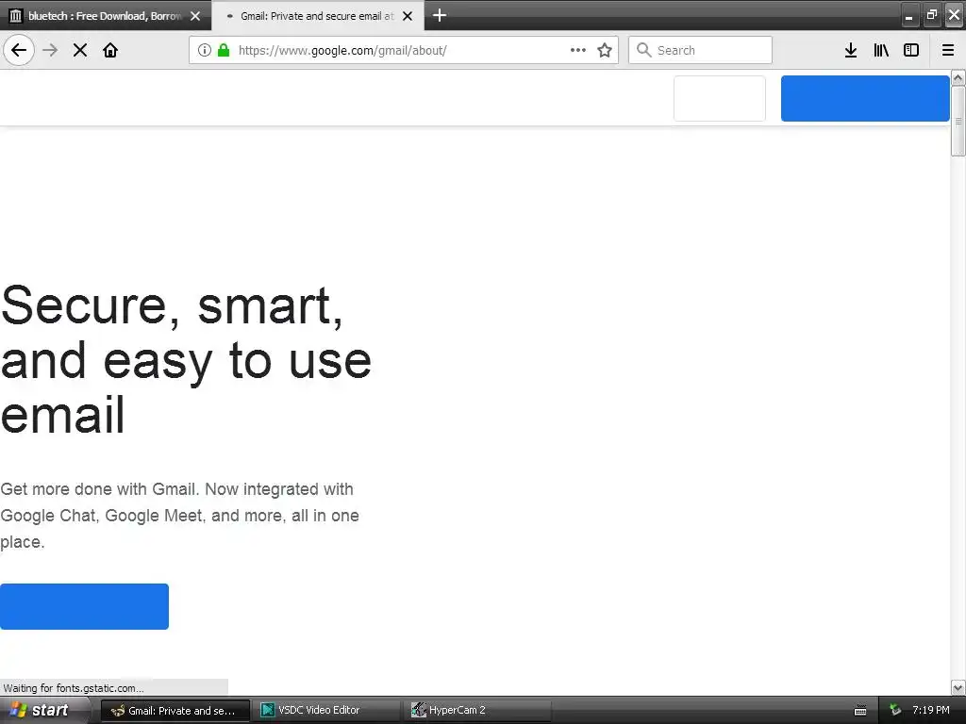Open the Downloads panel
The height and width of the screenshot is (724, 966).
click(851, 50)
